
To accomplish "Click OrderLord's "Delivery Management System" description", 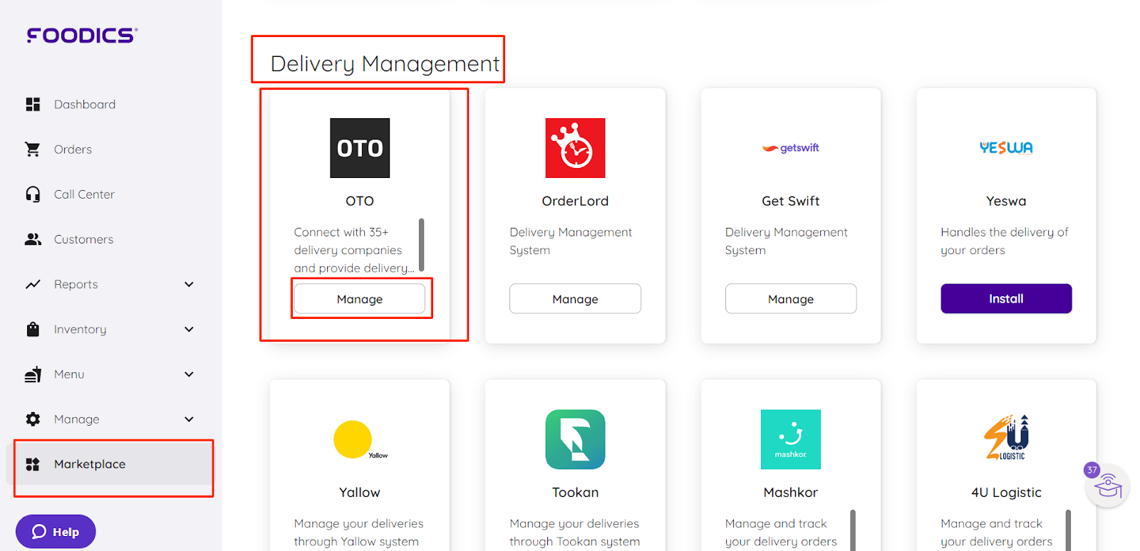I will coord(571,241).
